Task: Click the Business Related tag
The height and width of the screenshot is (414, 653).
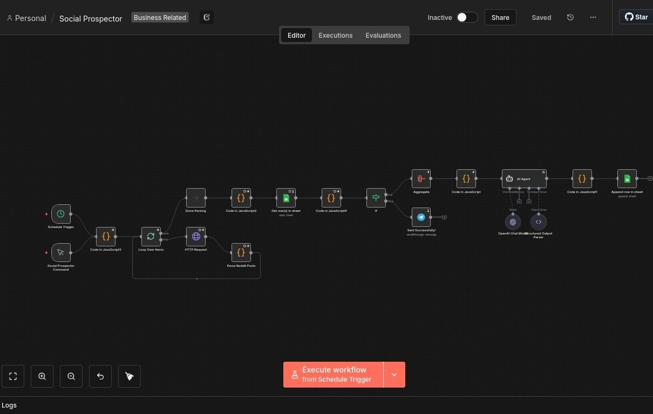Action: tap(160, 17)
